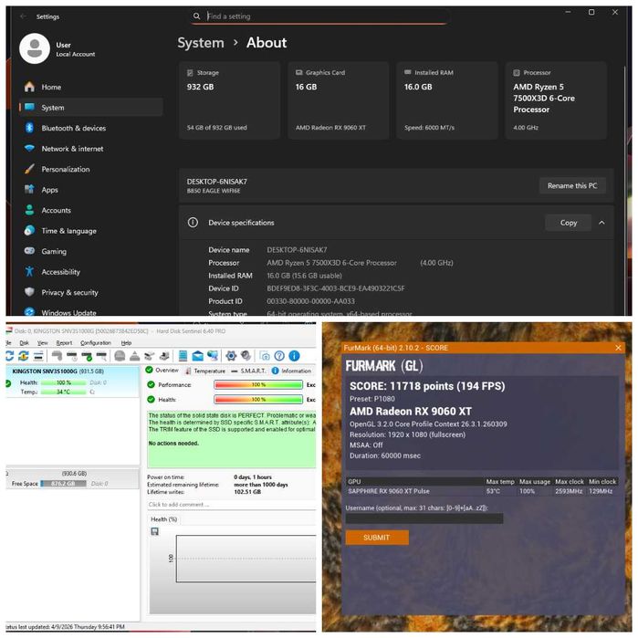Open the Graphics Card 16 GB card
The image size is (638, 638).
click(x=339, y=100)
